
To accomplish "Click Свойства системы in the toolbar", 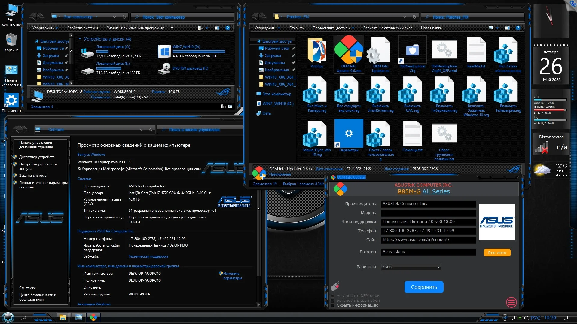I will 82,28.
